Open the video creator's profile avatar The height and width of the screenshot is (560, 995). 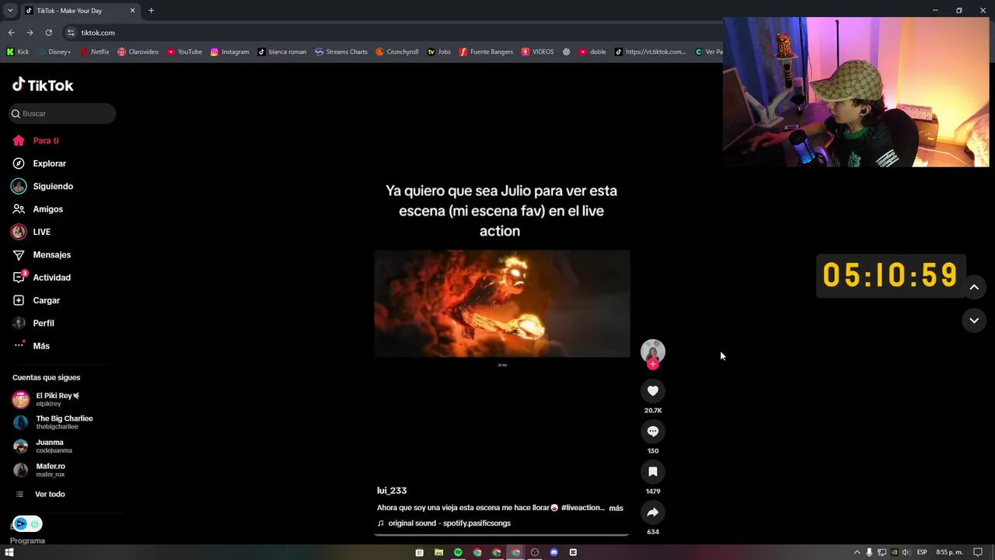(653, 351)
